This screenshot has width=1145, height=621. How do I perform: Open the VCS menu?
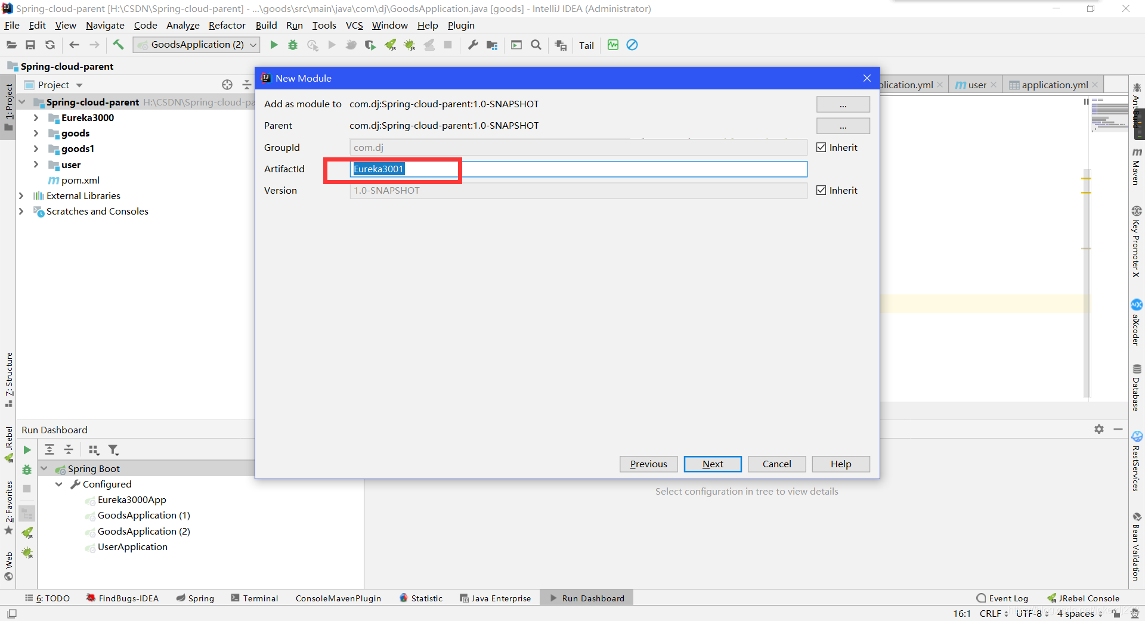pyautogui.click(x=354, y=25)
